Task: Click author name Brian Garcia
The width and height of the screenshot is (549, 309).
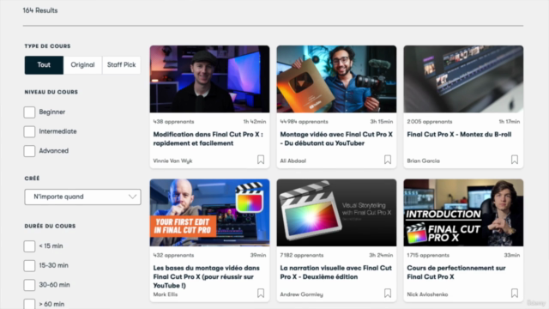Action: (x=423, y=161)
